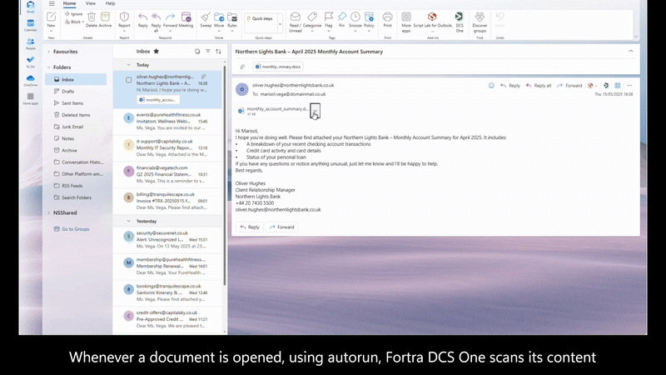This screenshot has width=666, height=375.
Task: Open email from security@securenet.co.uk
Action: (x=167, y=240)
